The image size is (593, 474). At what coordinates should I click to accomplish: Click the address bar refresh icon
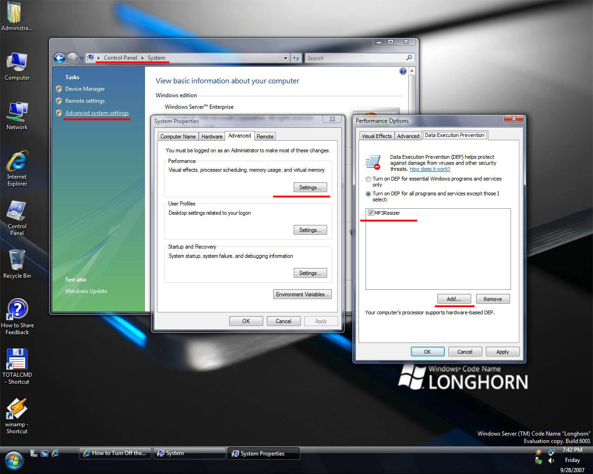tap(296, 58)
